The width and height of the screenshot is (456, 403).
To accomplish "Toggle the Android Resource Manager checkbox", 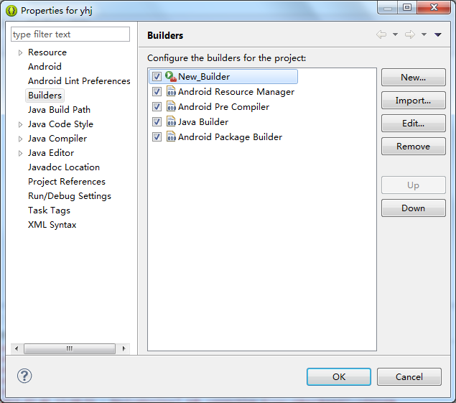I will 157,92.
